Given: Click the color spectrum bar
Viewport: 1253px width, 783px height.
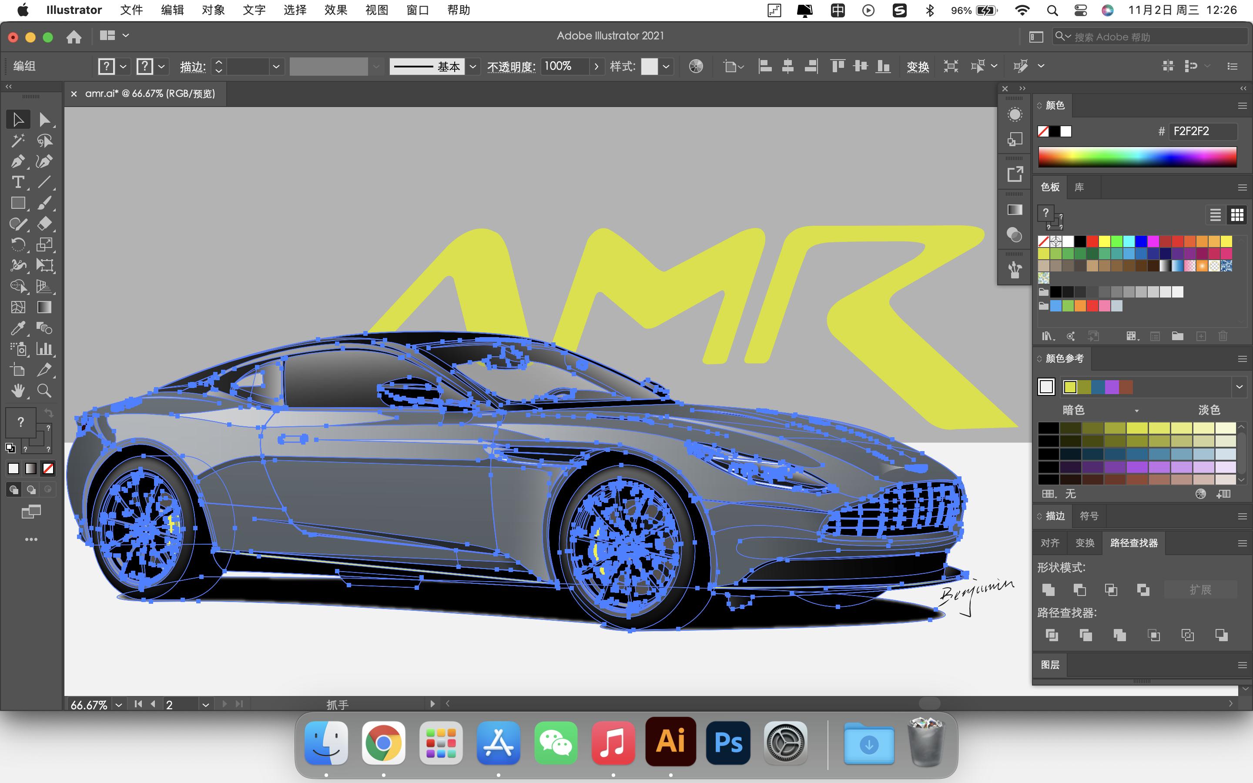Looking at the screenshot, I should point(1137,157).
